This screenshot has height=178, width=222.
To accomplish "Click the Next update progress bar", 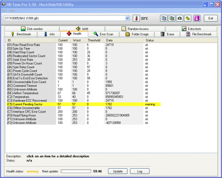I will click(x=76, y=172).
